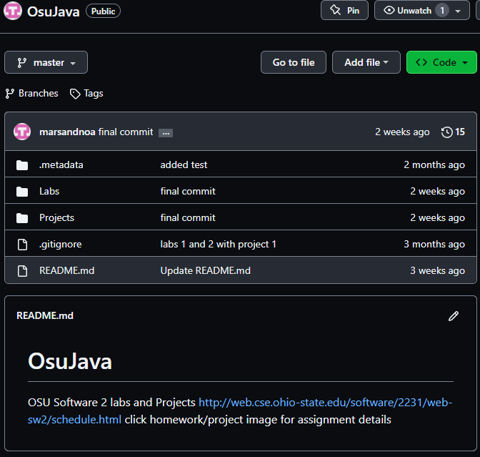Image resolution: width=480 pixels, height=457 pixels.
Task: View the Branches list
Action: point(32,93)
